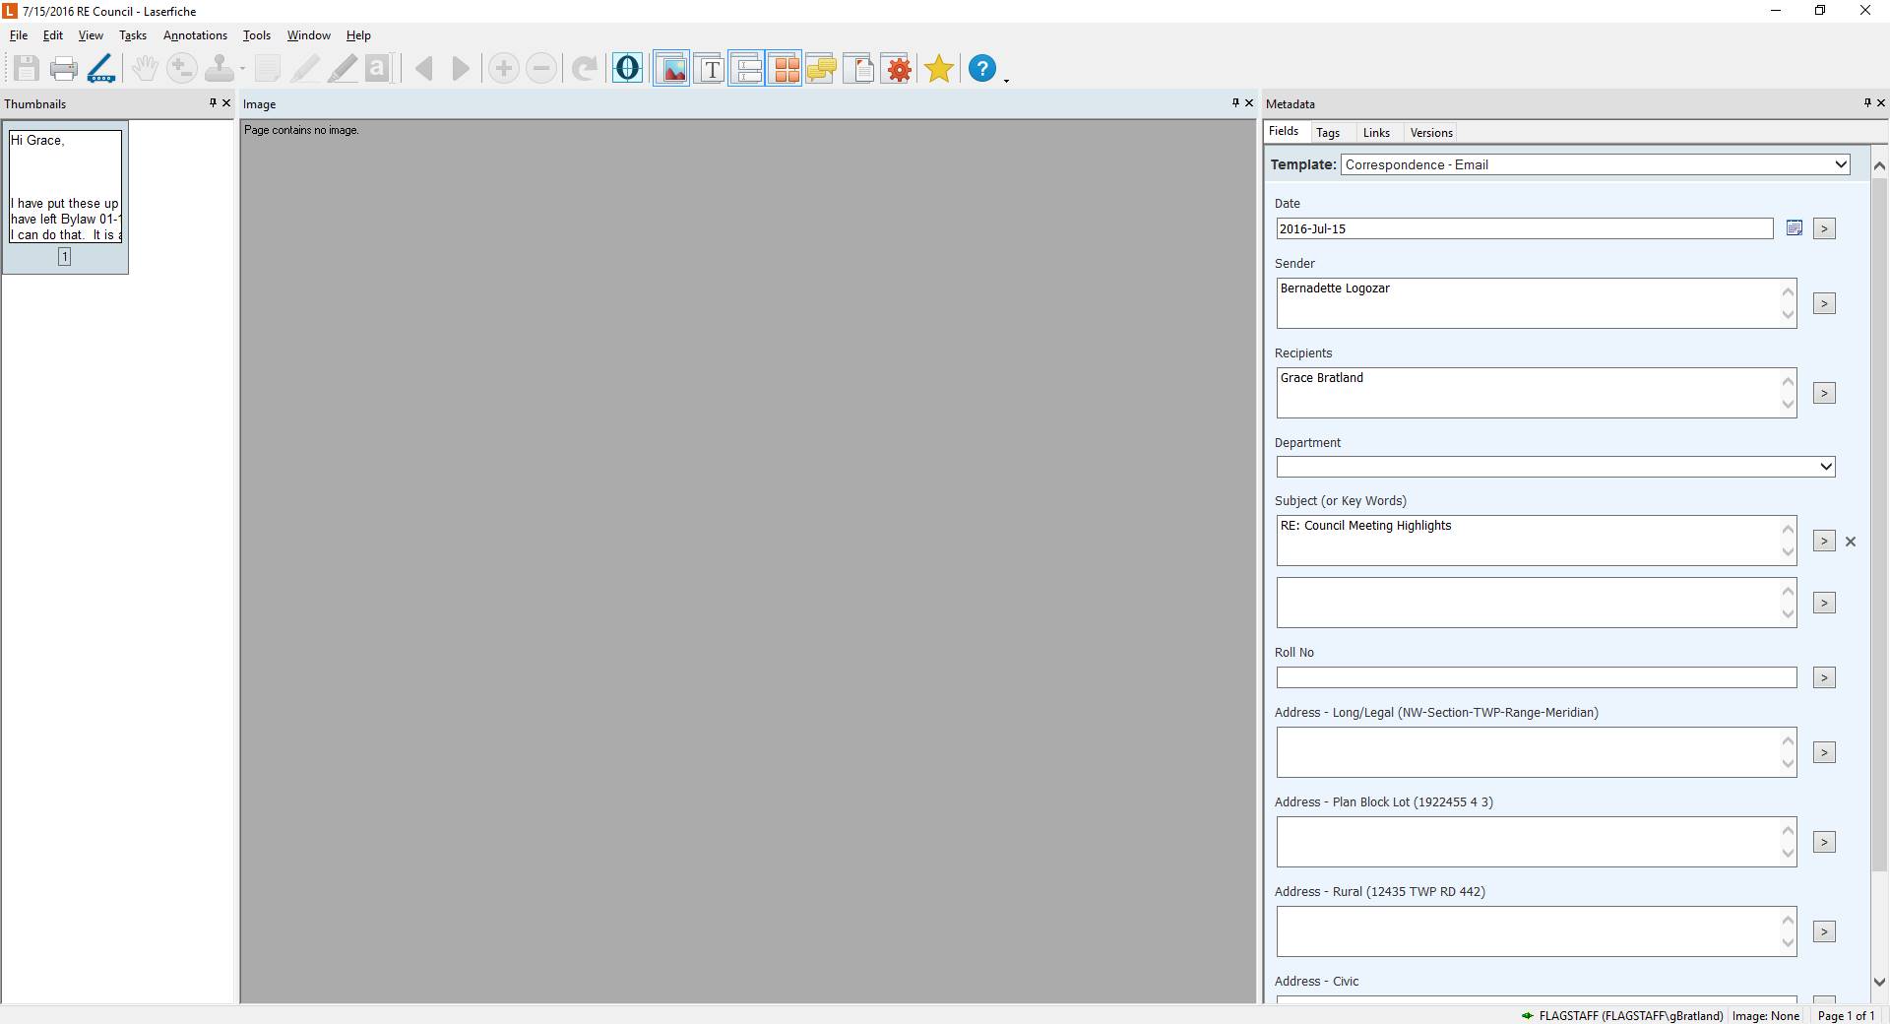The width and height of the screenshot is (1890, 1024).
Task: Click the arrow button beside Roll No
Action: point(1824,678)
